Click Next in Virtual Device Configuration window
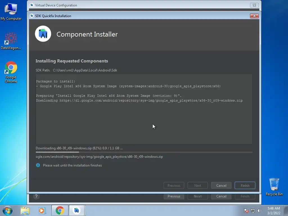The height and width of the screenshot is (216, 288). (x=198, y=196)
